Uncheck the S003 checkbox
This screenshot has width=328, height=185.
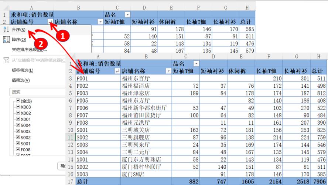click(18, 131)
